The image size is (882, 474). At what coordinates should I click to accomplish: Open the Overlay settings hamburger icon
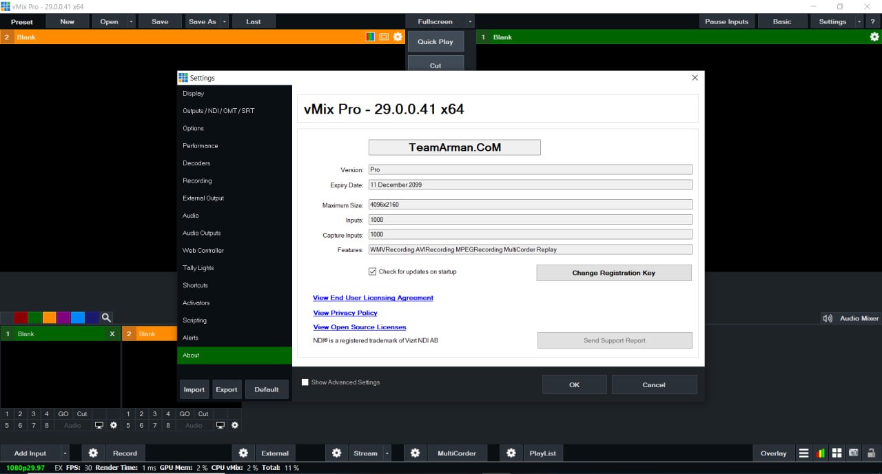click(803, 453)
